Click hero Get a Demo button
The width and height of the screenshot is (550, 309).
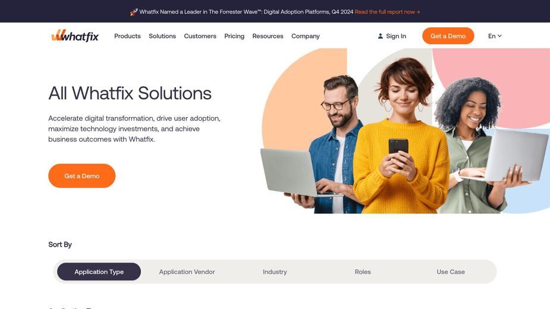[x=81, y=176]
